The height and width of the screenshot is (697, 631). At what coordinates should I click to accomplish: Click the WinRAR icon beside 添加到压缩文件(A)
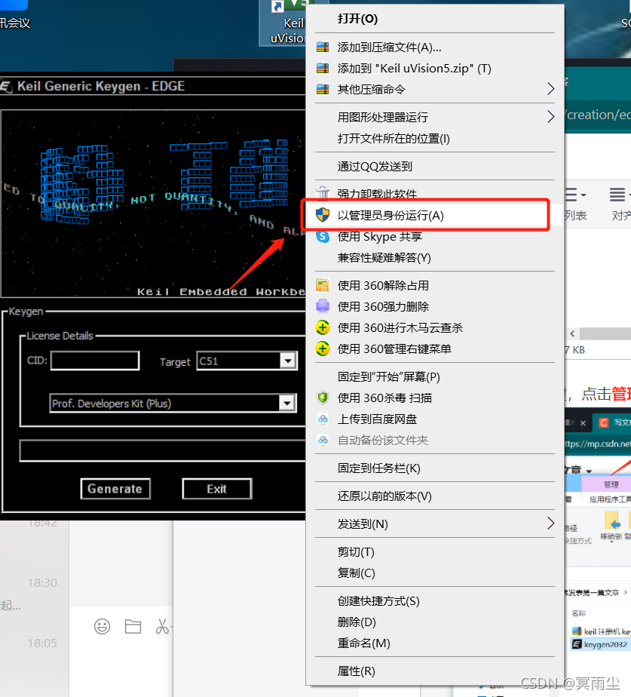point(323,47)
